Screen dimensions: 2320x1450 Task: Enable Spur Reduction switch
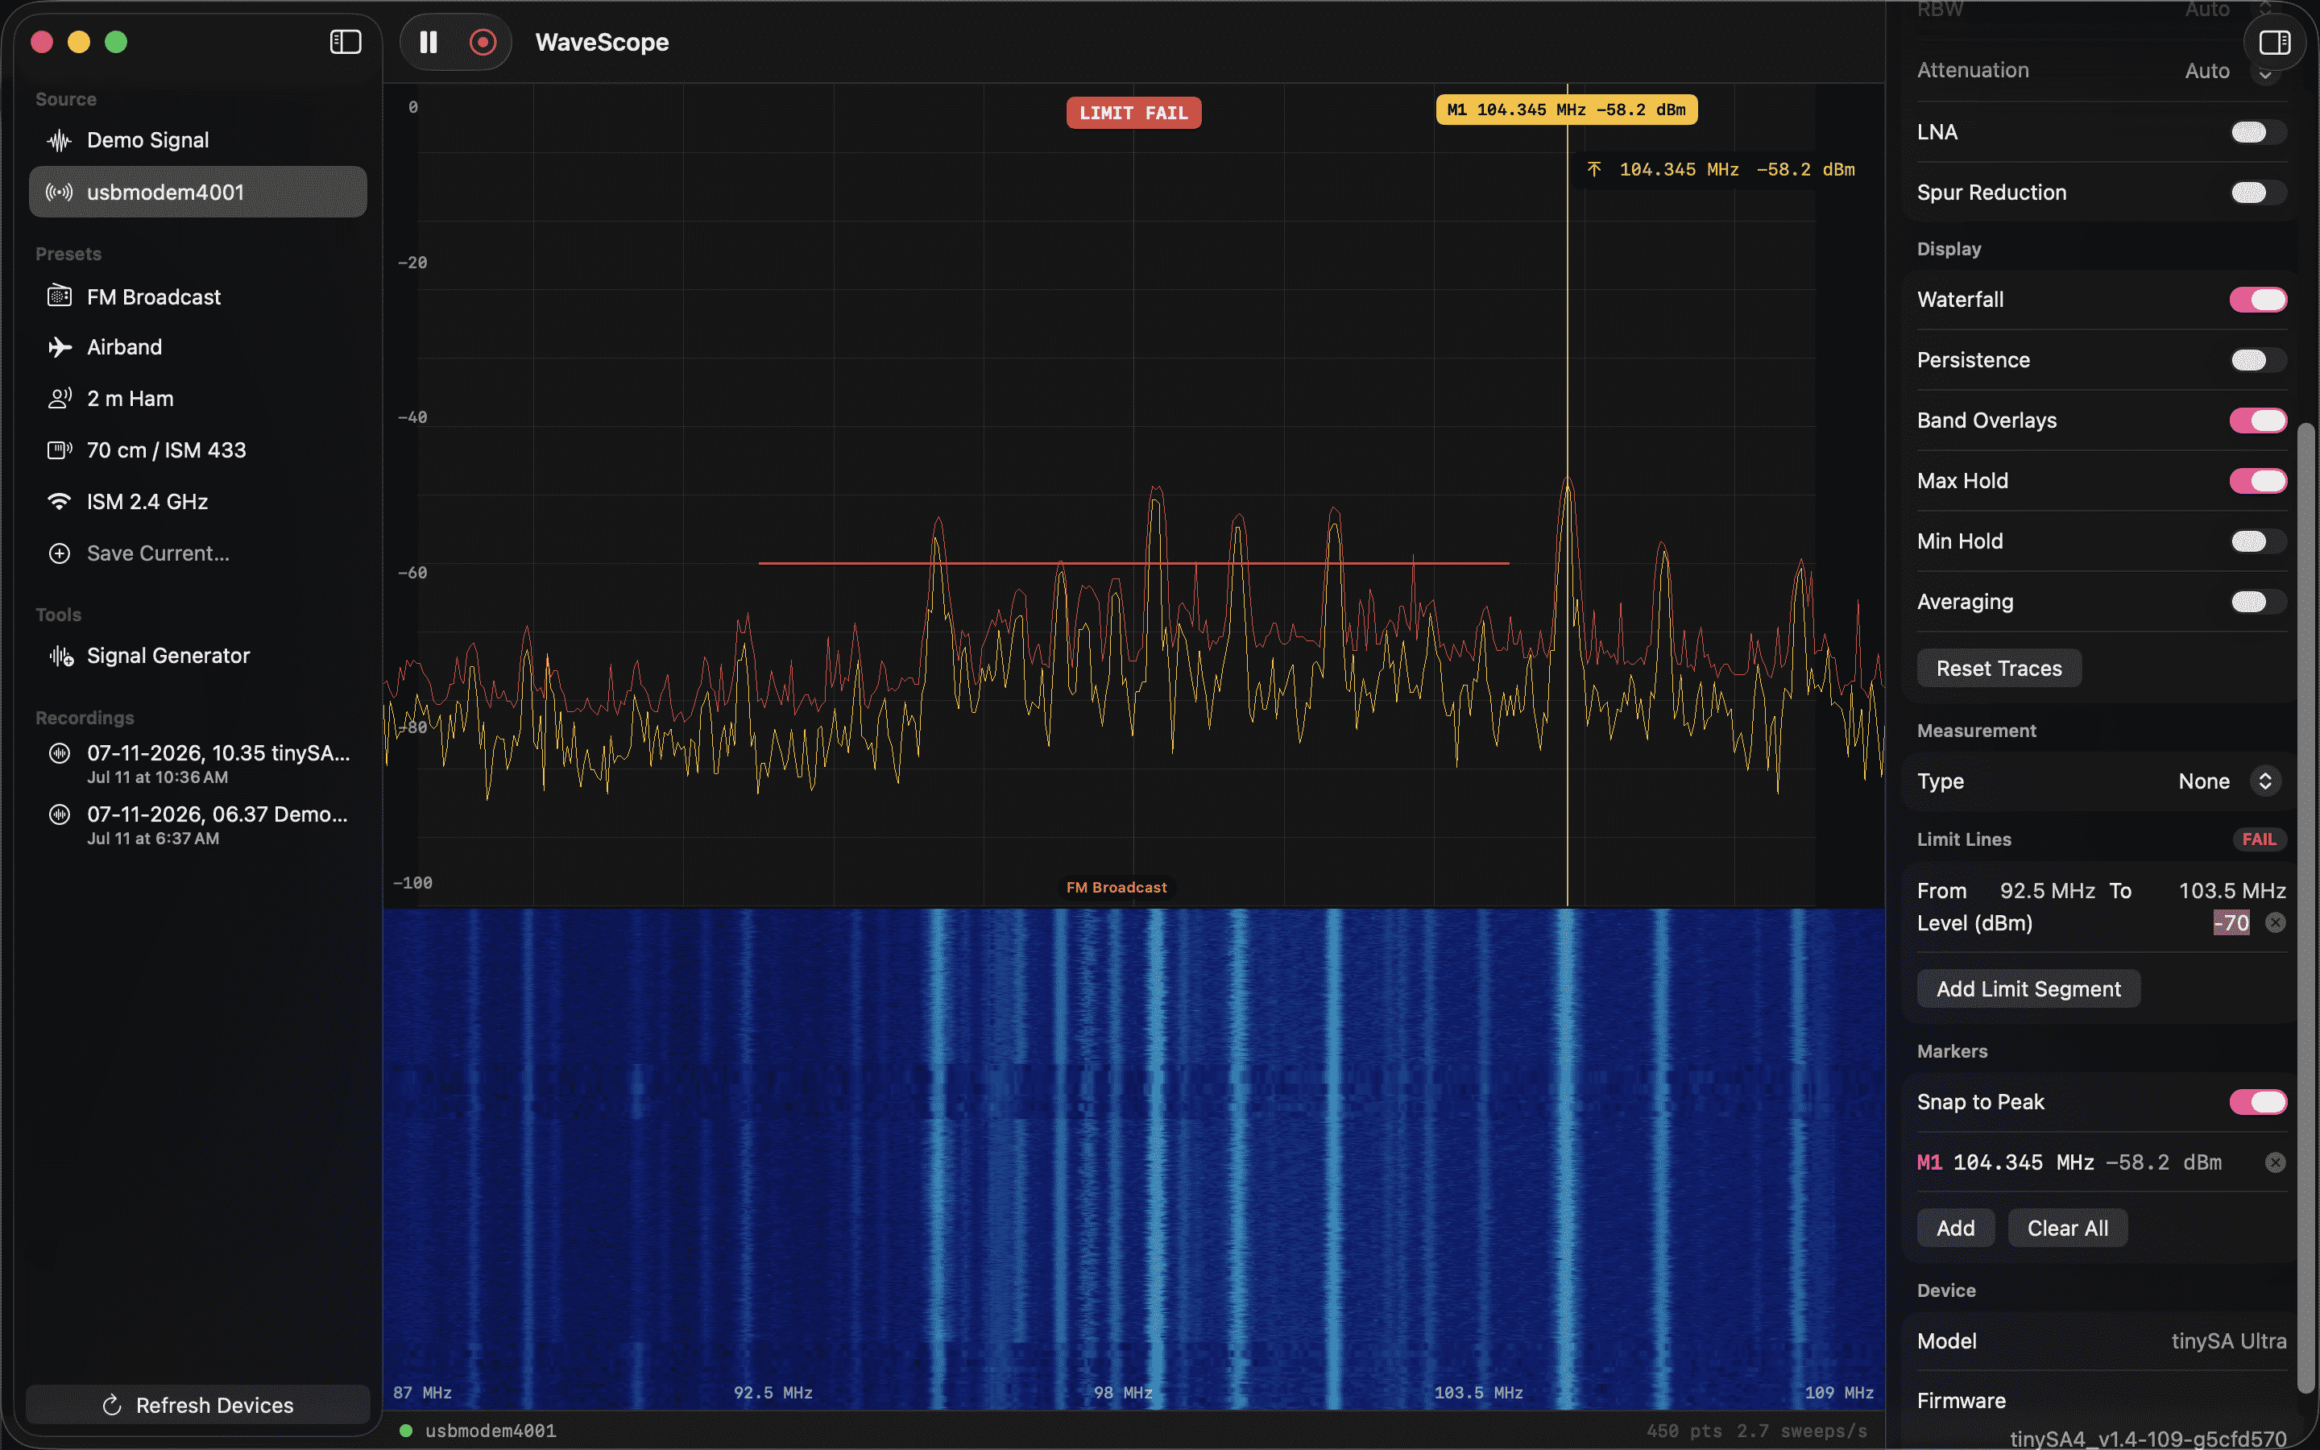click(x=2258, y=193)
